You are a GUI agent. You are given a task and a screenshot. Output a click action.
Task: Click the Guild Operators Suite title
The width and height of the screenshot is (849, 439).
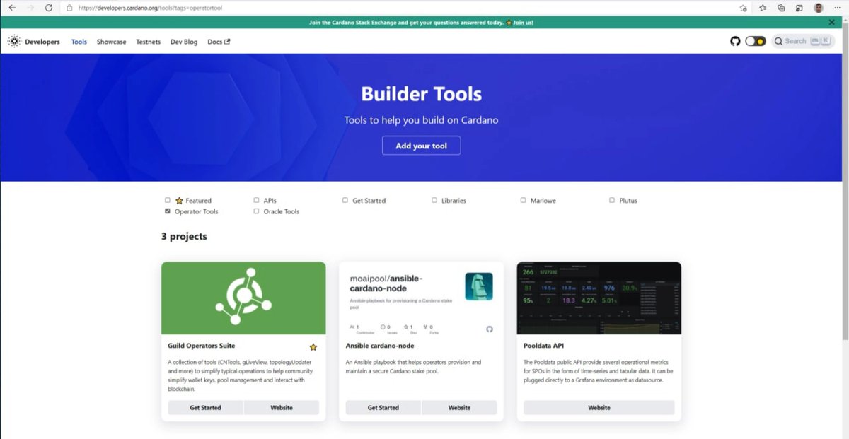[202, 346]
